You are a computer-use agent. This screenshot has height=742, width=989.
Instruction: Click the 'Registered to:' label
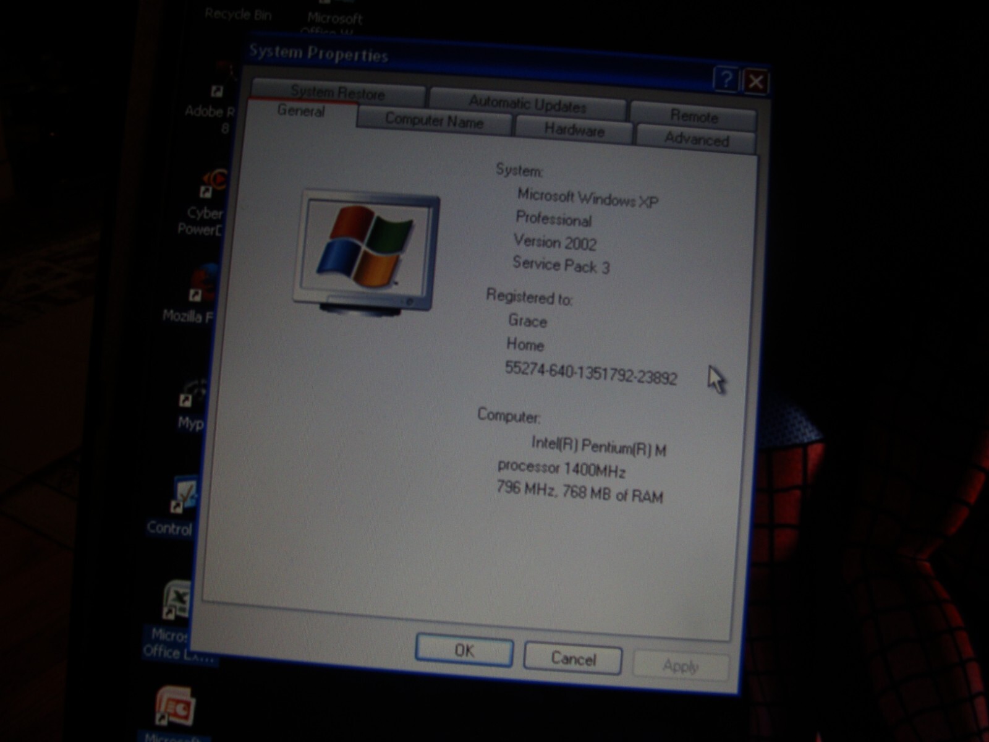(529, 297)
